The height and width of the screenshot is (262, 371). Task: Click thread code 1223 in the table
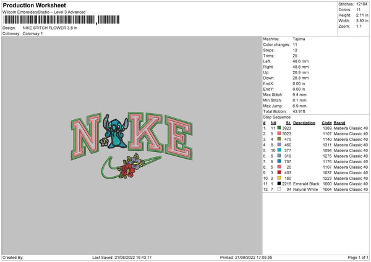click(x=327, y=179)
